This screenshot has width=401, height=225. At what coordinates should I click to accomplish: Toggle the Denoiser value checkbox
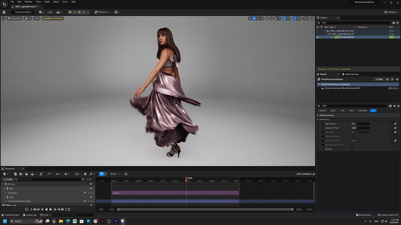click(352, 149)
